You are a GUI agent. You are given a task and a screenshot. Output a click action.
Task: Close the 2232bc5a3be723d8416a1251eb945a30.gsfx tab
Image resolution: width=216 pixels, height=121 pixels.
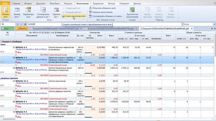point(192,29)
